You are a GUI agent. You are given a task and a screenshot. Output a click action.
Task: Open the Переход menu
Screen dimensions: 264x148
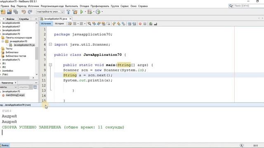21,6
